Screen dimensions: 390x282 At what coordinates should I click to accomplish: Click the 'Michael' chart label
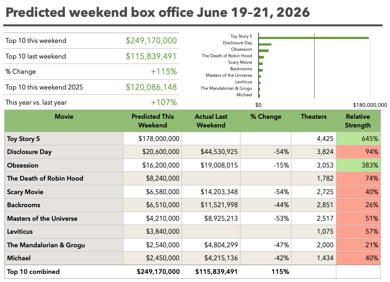244,95
